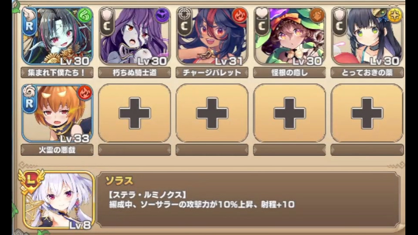The height and width of the screenshot is (235, 418).
Task: Add unit to third empty plus slot
Action: (x=290, y=114)
